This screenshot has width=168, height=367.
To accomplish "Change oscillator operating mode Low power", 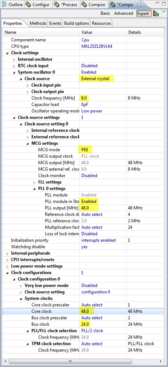I will point(92,111).
